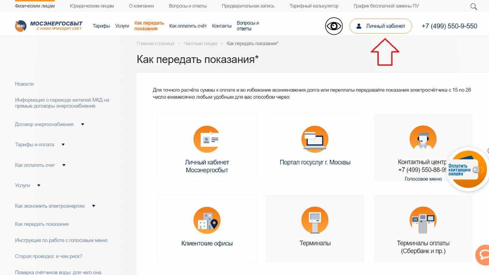Open Как оплатить счет sidebar link

(35, 165)
